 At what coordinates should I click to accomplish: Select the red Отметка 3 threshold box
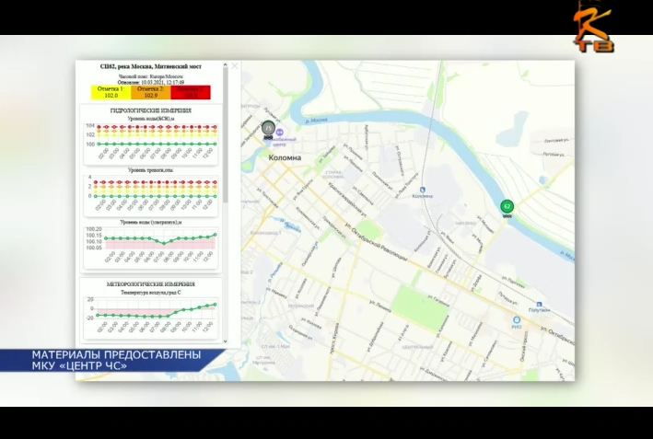tap(191, 92)
